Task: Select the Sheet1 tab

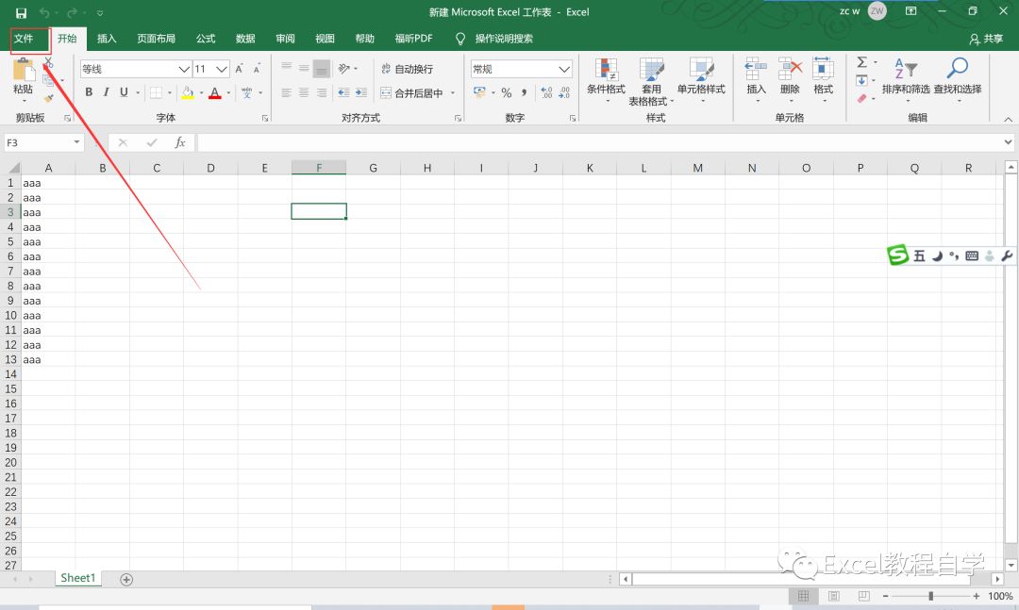Action: 78,578
